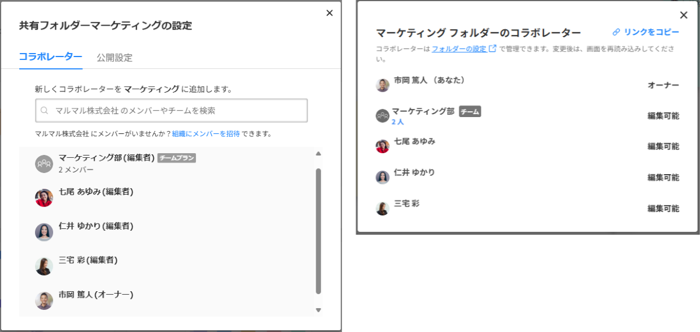Screen dimensions: 700x332
Task: Click 七尾 あゆみ avatar in settings dialog
Action: click(x=44, y=198)
